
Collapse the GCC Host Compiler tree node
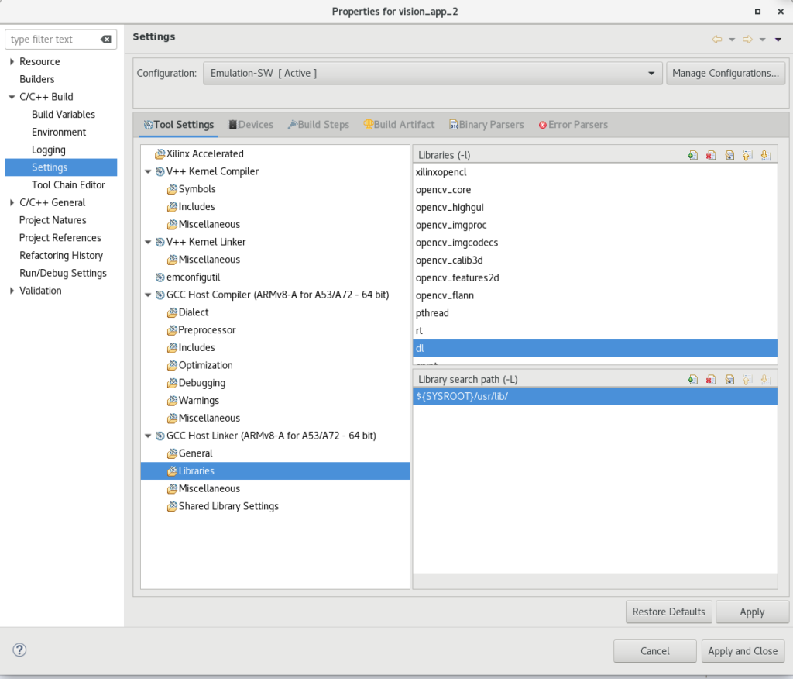(148, 295)
